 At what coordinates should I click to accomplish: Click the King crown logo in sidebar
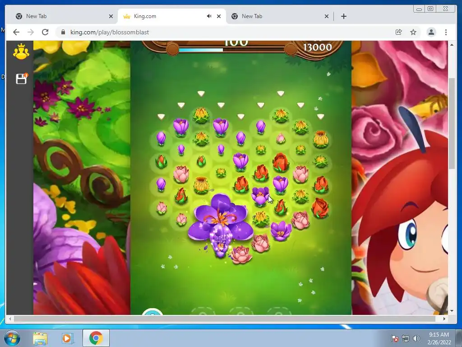point(21,52)
